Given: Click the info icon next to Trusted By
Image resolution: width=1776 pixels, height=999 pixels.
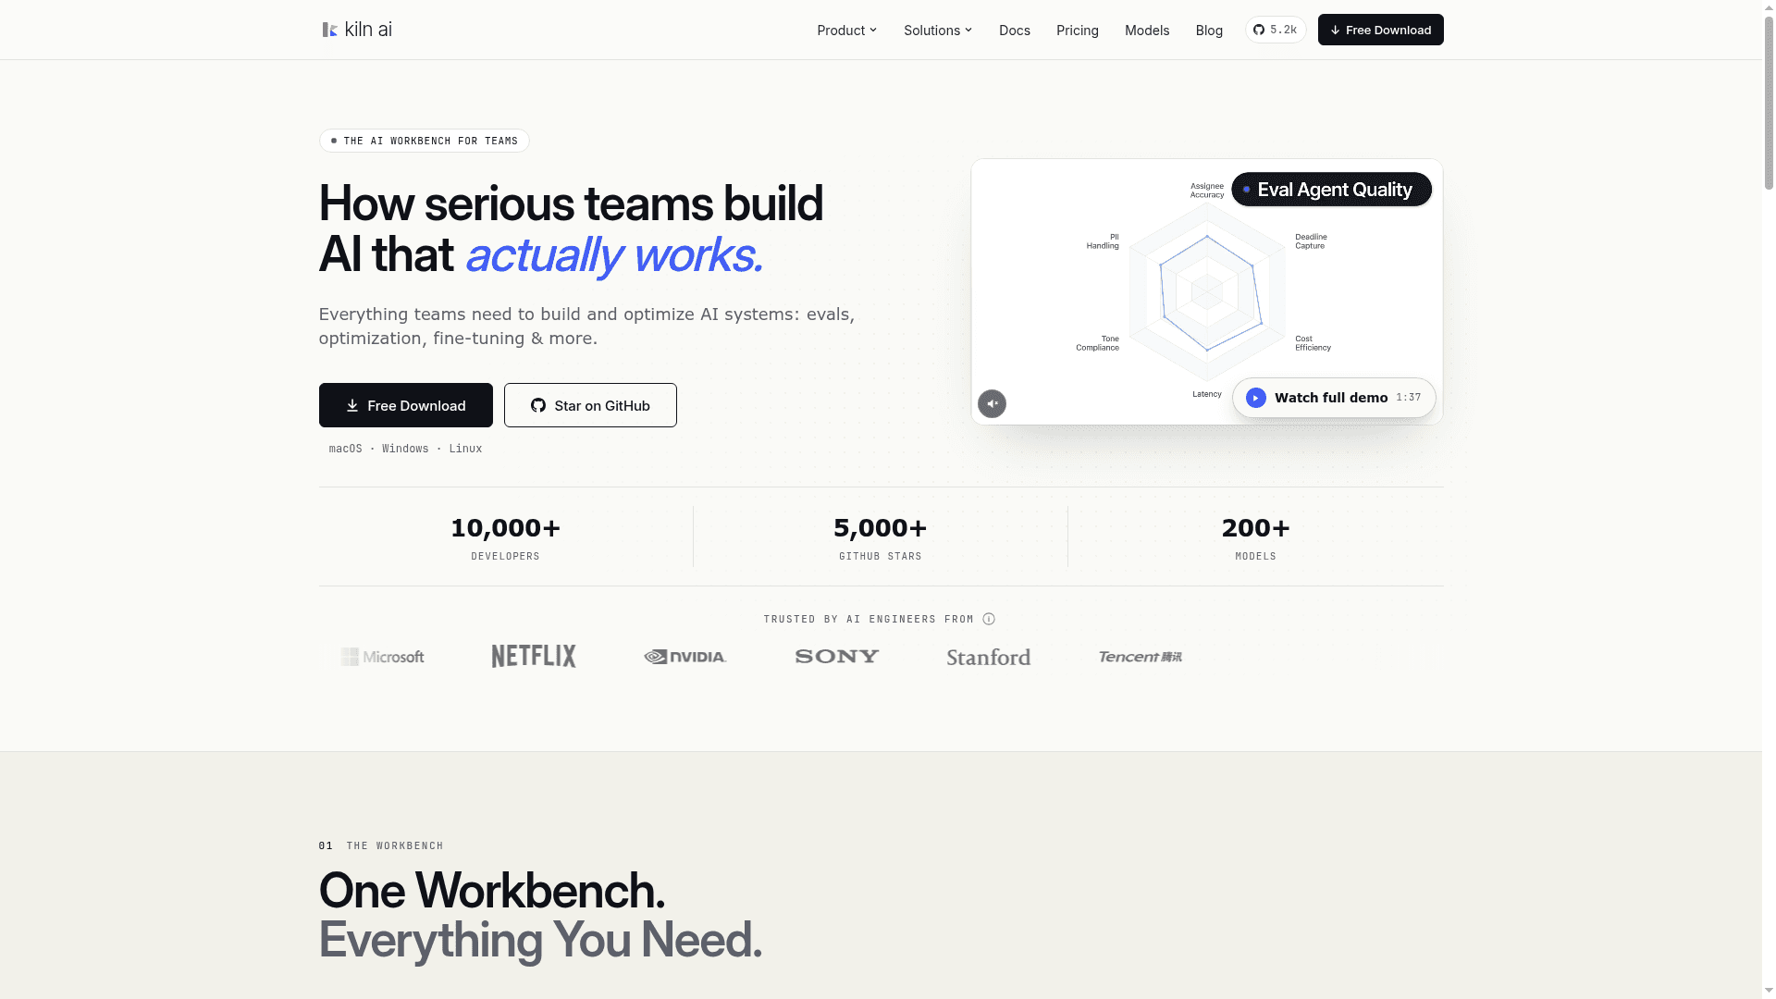Looking at the screenshot, I should point(989,619).
